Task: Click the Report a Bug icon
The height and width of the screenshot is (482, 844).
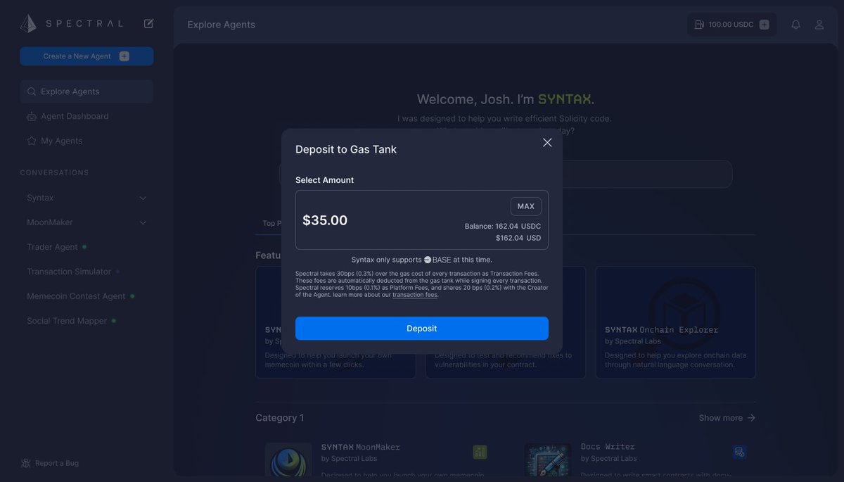Action: pyautogui.click(x=26, y=463)
